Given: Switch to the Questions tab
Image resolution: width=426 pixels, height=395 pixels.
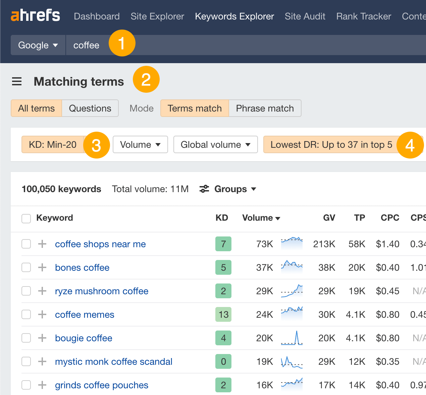Looking at the screenshot, I should (x=90, y=108).
